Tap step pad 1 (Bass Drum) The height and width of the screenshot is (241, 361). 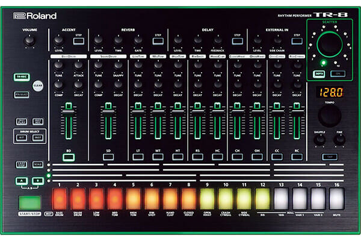60,199
